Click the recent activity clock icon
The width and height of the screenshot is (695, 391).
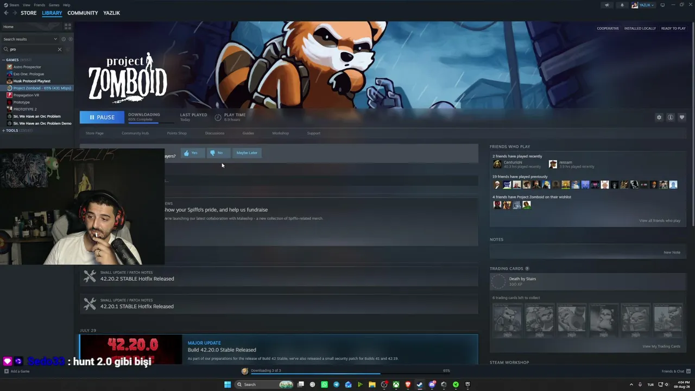point(64,39)
